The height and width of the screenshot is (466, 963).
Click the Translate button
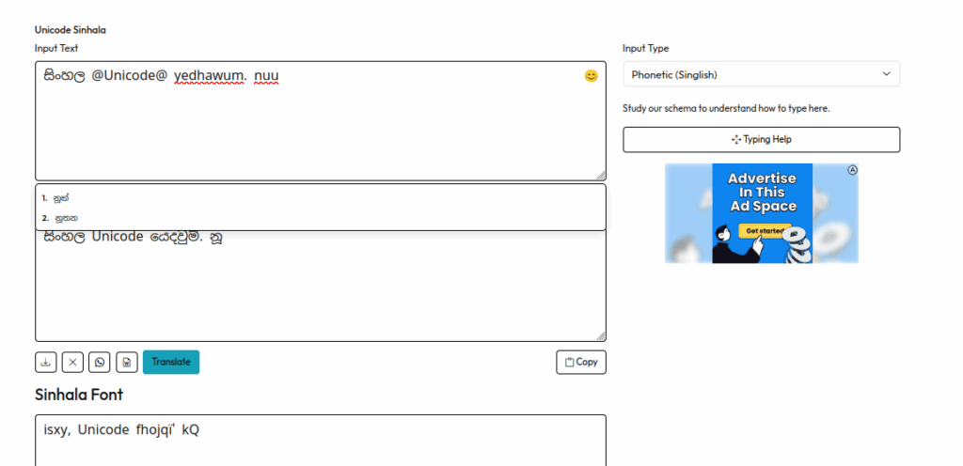coord(171,362)
